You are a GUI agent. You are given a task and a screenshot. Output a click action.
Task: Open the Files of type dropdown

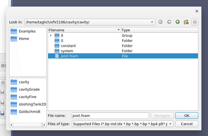122,124
